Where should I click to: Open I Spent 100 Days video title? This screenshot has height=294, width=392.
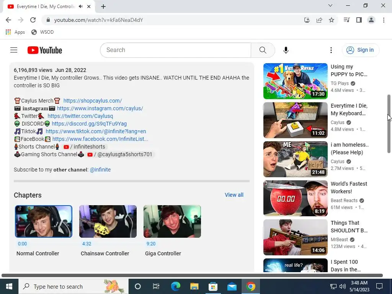[x=346, y=266]
